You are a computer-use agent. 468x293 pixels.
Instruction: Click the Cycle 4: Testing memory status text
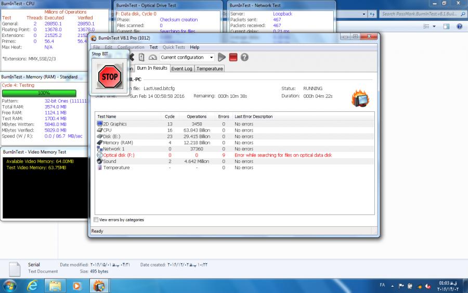pyautogui.click(x=18, y=85)
